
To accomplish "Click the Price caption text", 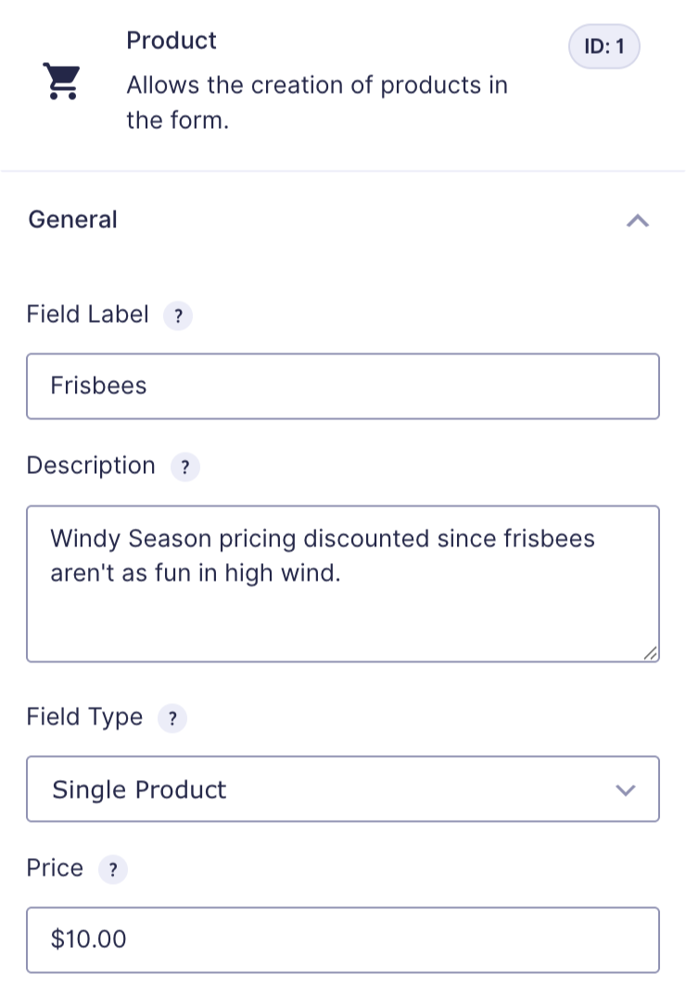I will pyautogui.click(x=55, y=868).
